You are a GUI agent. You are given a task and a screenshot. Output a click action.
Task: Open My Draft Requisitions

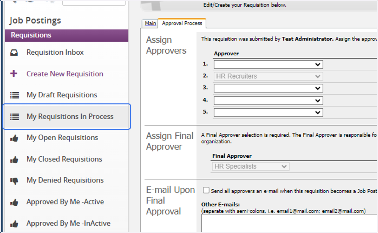coord(62,95)
